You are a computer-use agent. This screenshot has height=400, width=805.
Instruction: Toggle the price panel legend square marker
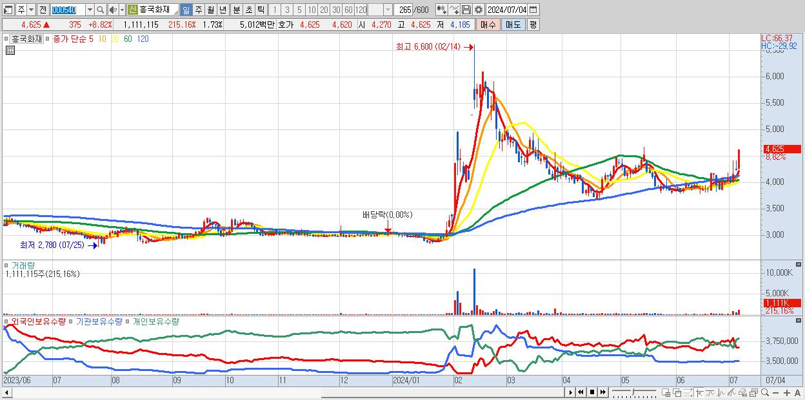pyautogui.click(x=7, y=39)
